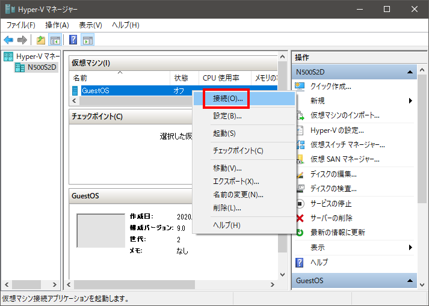
Task: Click the red X サーバーの削除 icon
Action: (300, 218)
